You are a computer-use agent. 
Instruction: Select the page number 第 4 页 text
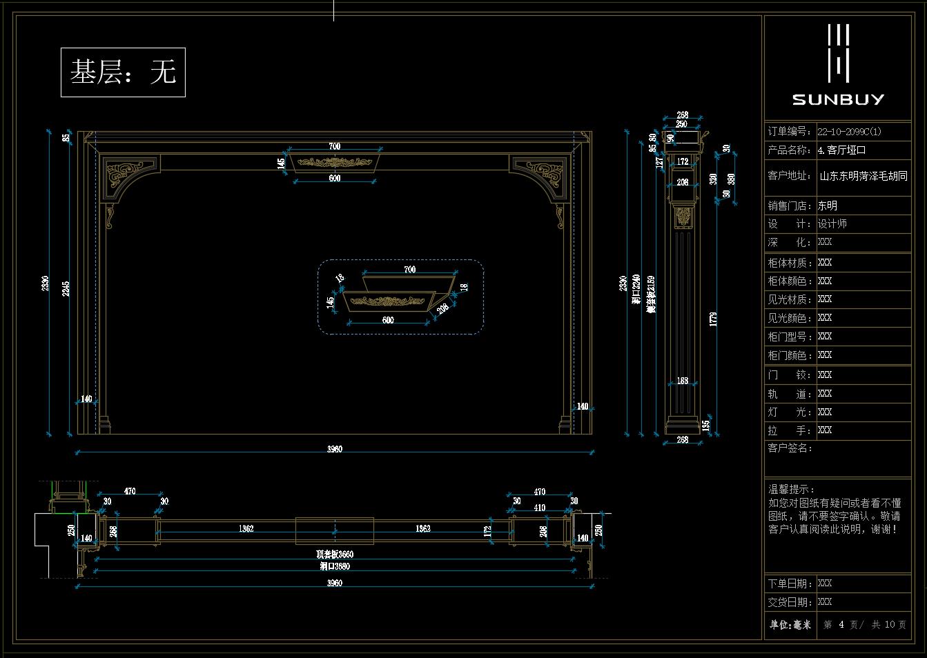coord(841,625)
